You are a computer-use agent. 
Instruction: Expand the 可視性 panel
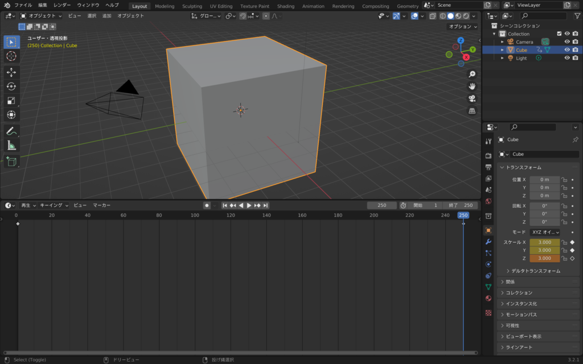[513, 325]
